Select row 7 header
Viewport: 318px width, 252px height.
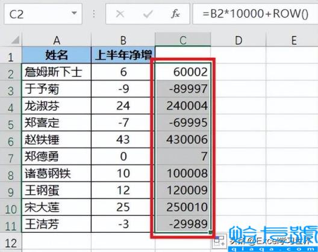11,156
